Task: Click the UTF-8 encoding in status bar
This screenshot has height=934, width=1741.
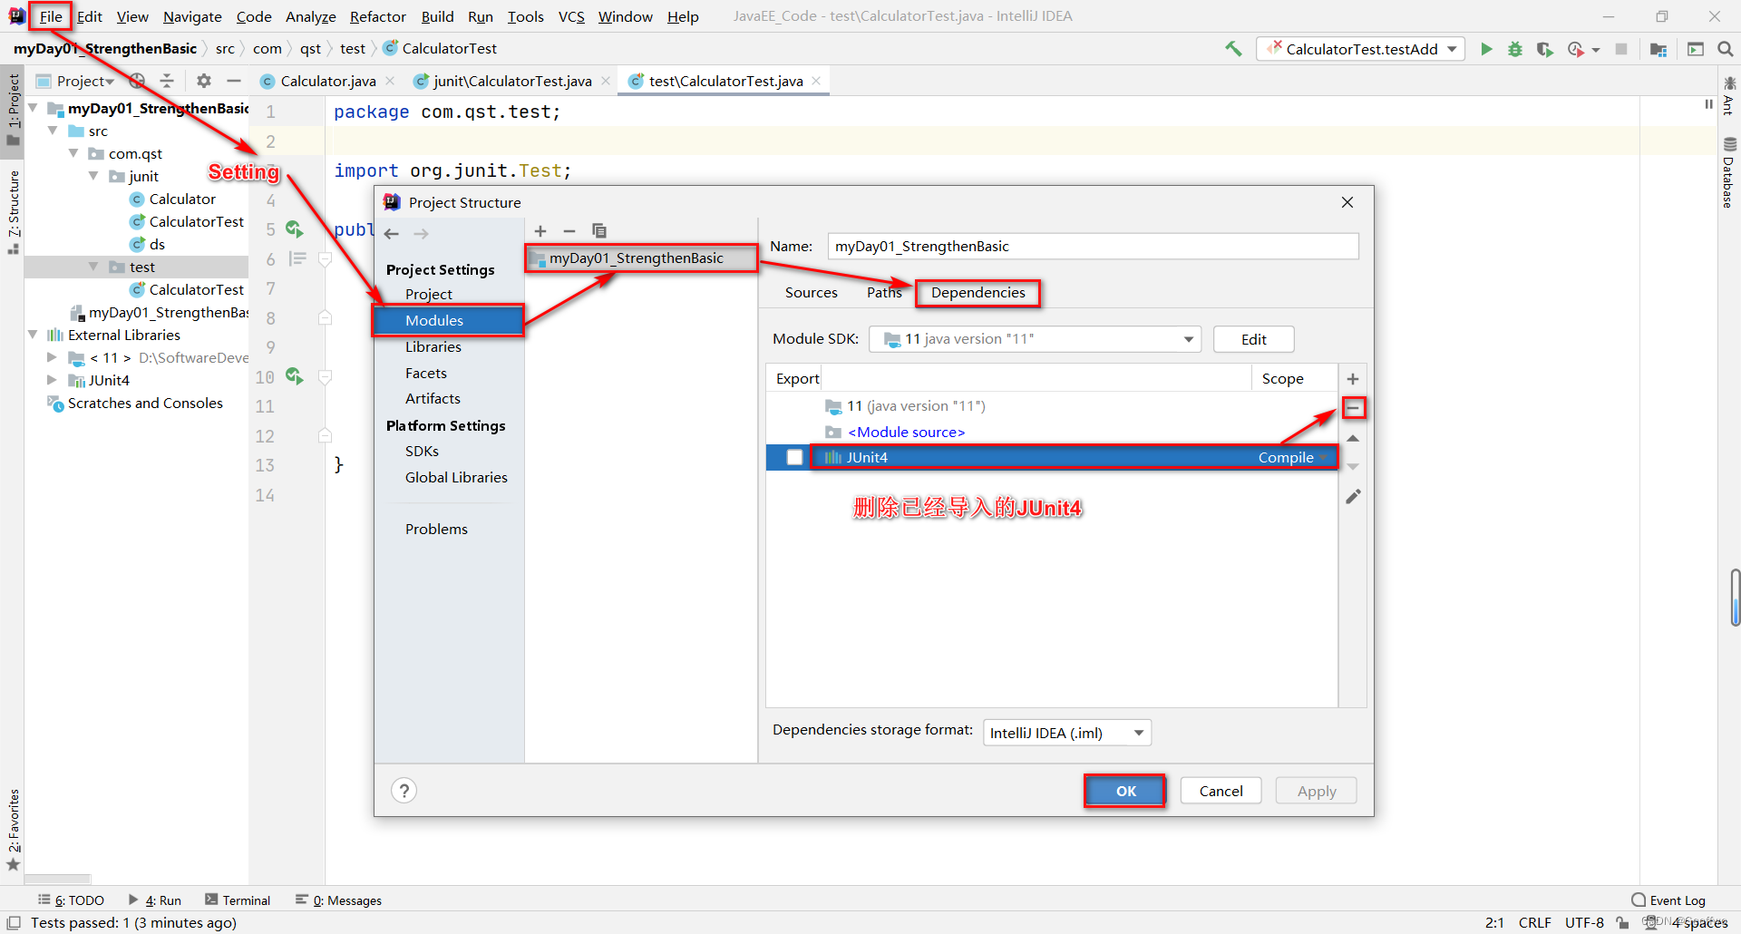Action: 1584,922
